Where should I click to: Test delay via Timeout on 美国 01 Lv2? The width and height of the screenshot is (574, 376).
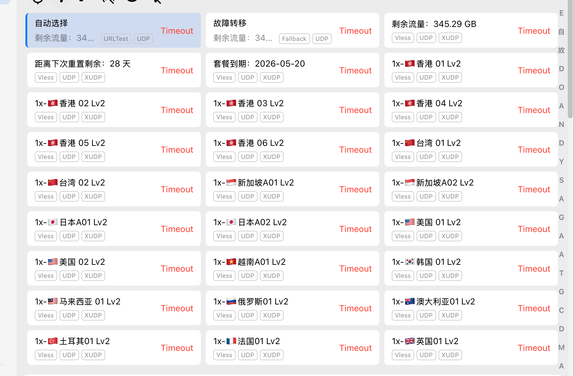534,229
